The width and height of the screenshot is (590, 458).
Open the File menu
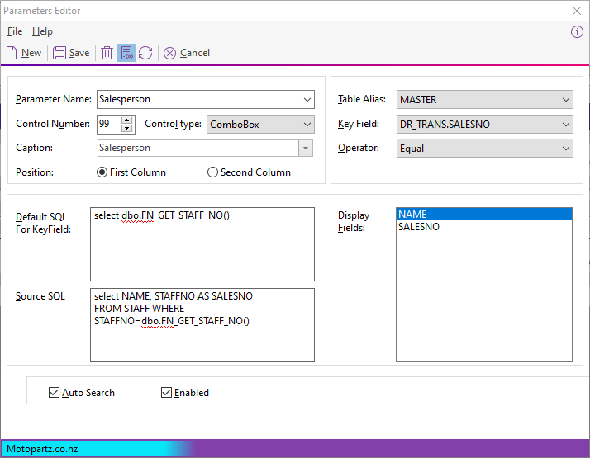pyautogui.click(x=15, y=31)
